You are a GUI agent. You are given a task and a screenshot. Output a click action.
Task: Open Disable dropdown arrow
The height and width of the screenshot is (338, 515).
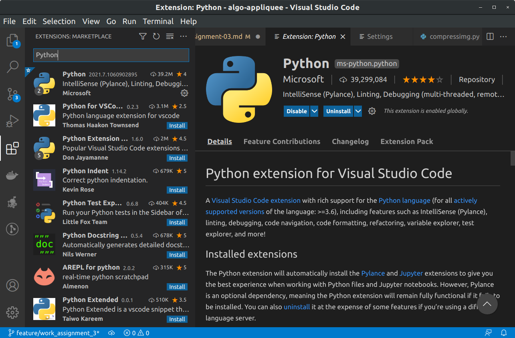pyautogui.click(x=314, y=111)
